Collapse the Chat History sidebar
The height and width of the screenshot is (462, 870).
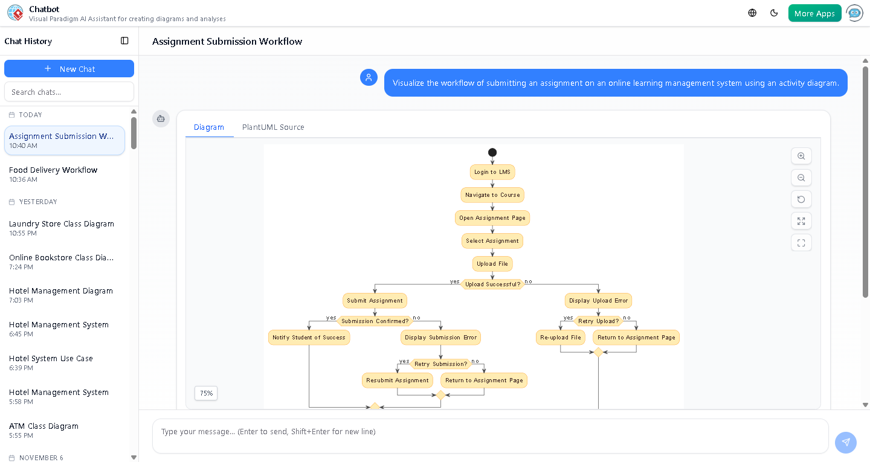pos(124,40)
